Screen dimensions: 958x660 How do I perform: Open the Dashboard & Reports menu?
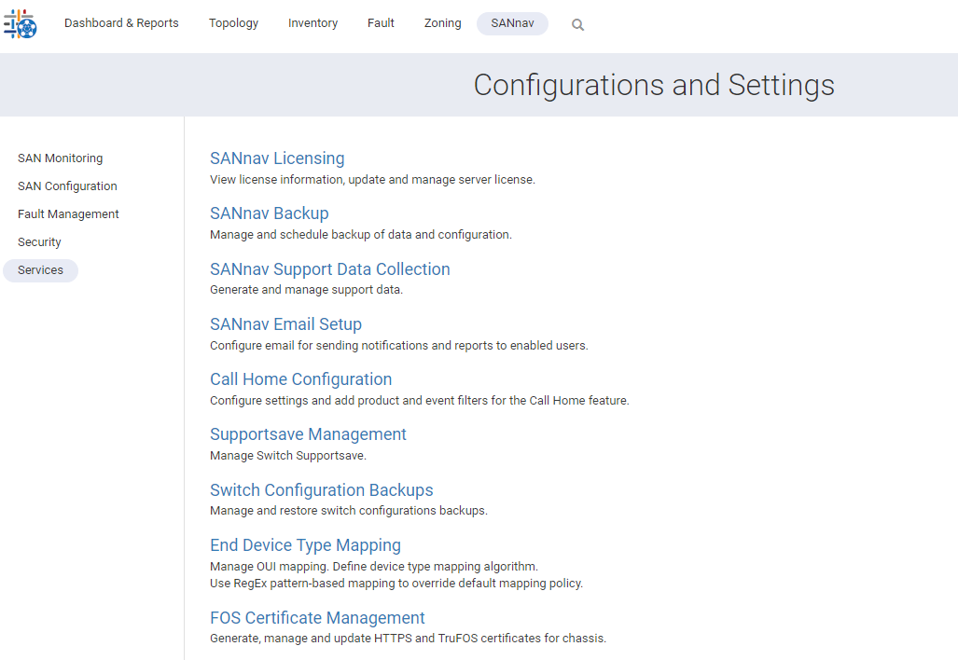pyautogui.click(x=121, y=23)
